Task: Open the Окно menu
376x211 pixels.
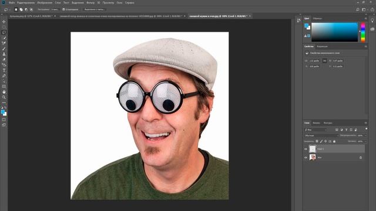Action: tap(119, 2)
